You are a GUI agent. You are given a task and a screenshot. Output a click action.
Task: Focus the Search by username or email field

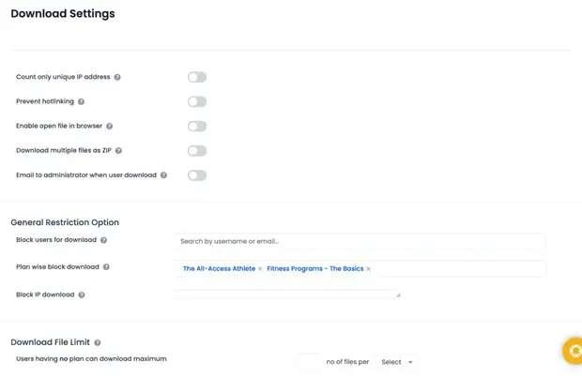pyautogui.click(x=360, y=241)
